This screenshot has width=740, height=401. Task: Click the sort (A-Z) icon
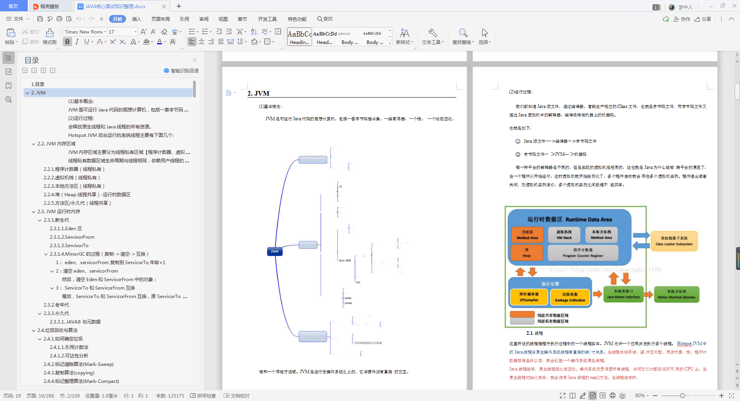click(x=254, y=32)
